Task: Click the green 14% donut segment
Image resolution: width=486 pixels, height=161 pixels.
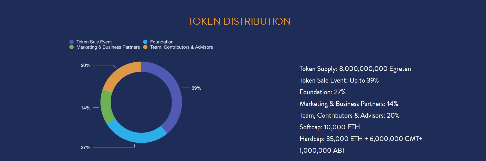Action: click(x=106, y=107)
